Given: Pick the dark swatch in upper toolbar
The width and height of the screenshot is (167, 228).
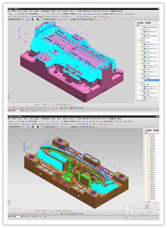Looking at the screenshot, I should (38, 19).
